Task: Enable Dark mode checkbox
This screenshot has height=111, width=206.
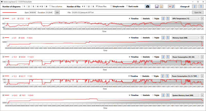Action: click(127, 6)
